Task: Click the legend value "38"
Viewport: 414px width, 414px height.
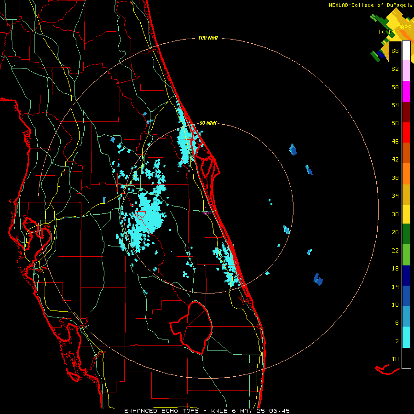Action: click(x=395, y=178)
